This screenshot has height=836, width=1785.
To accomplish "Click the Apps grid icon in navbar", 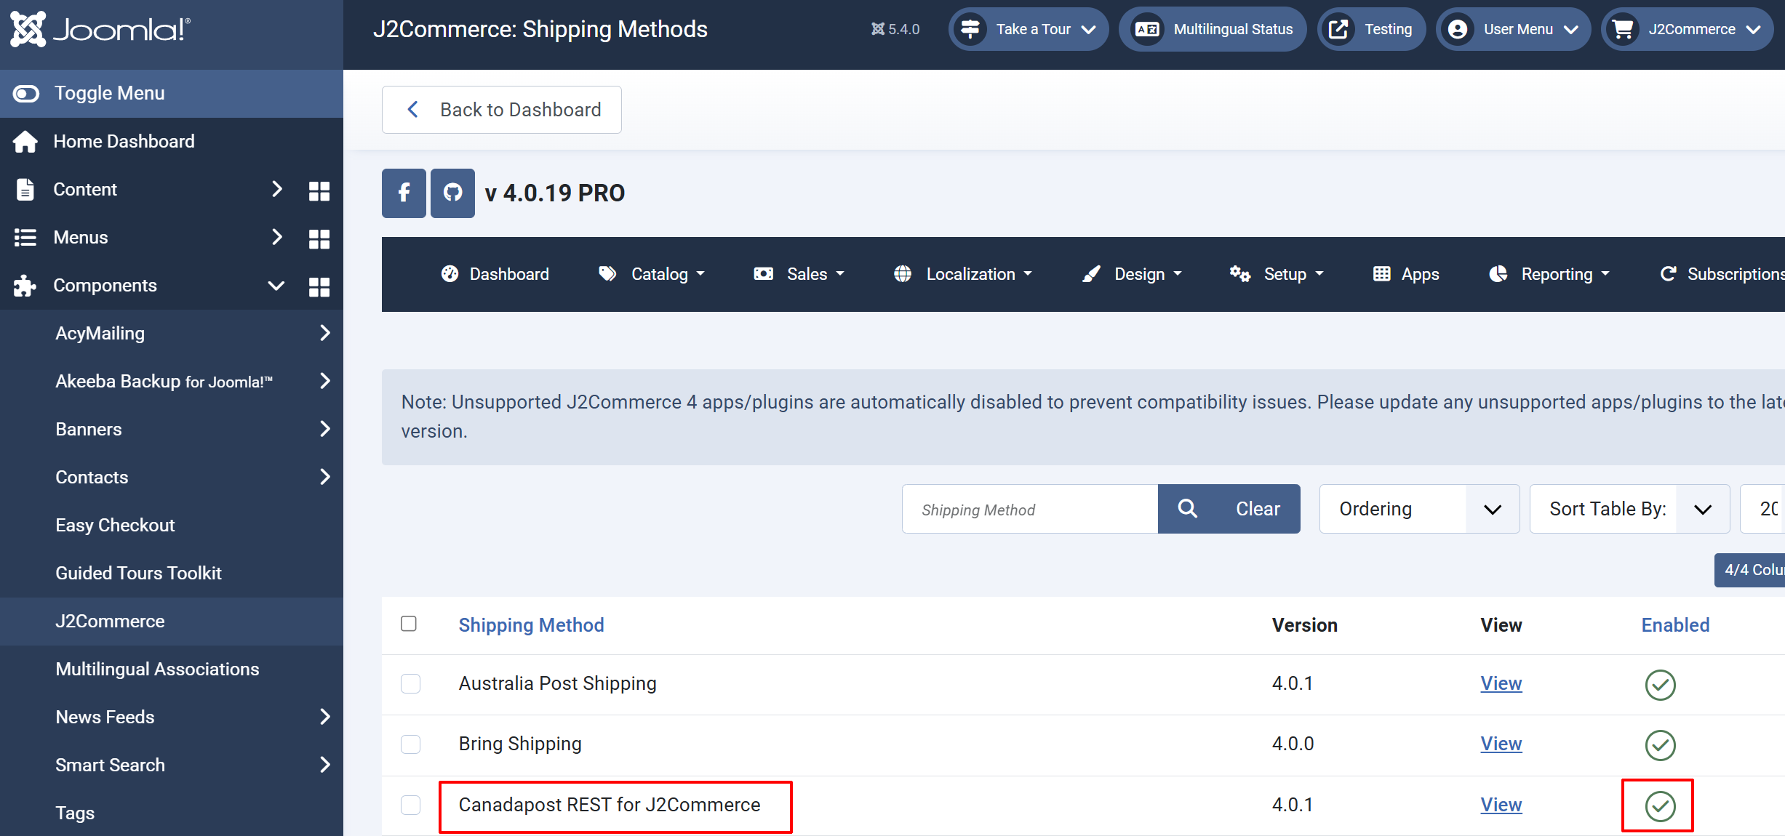I will tap(1381, 273).
